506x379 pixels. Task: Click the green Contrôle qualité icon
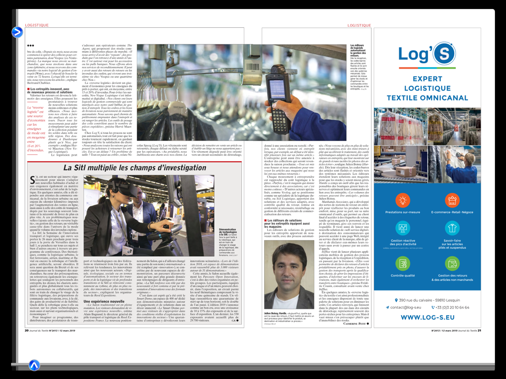coord(403,263)
